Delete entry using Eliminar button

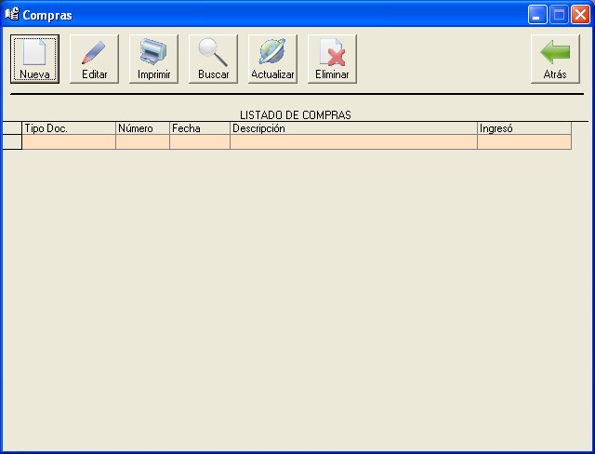click(332, 59)
